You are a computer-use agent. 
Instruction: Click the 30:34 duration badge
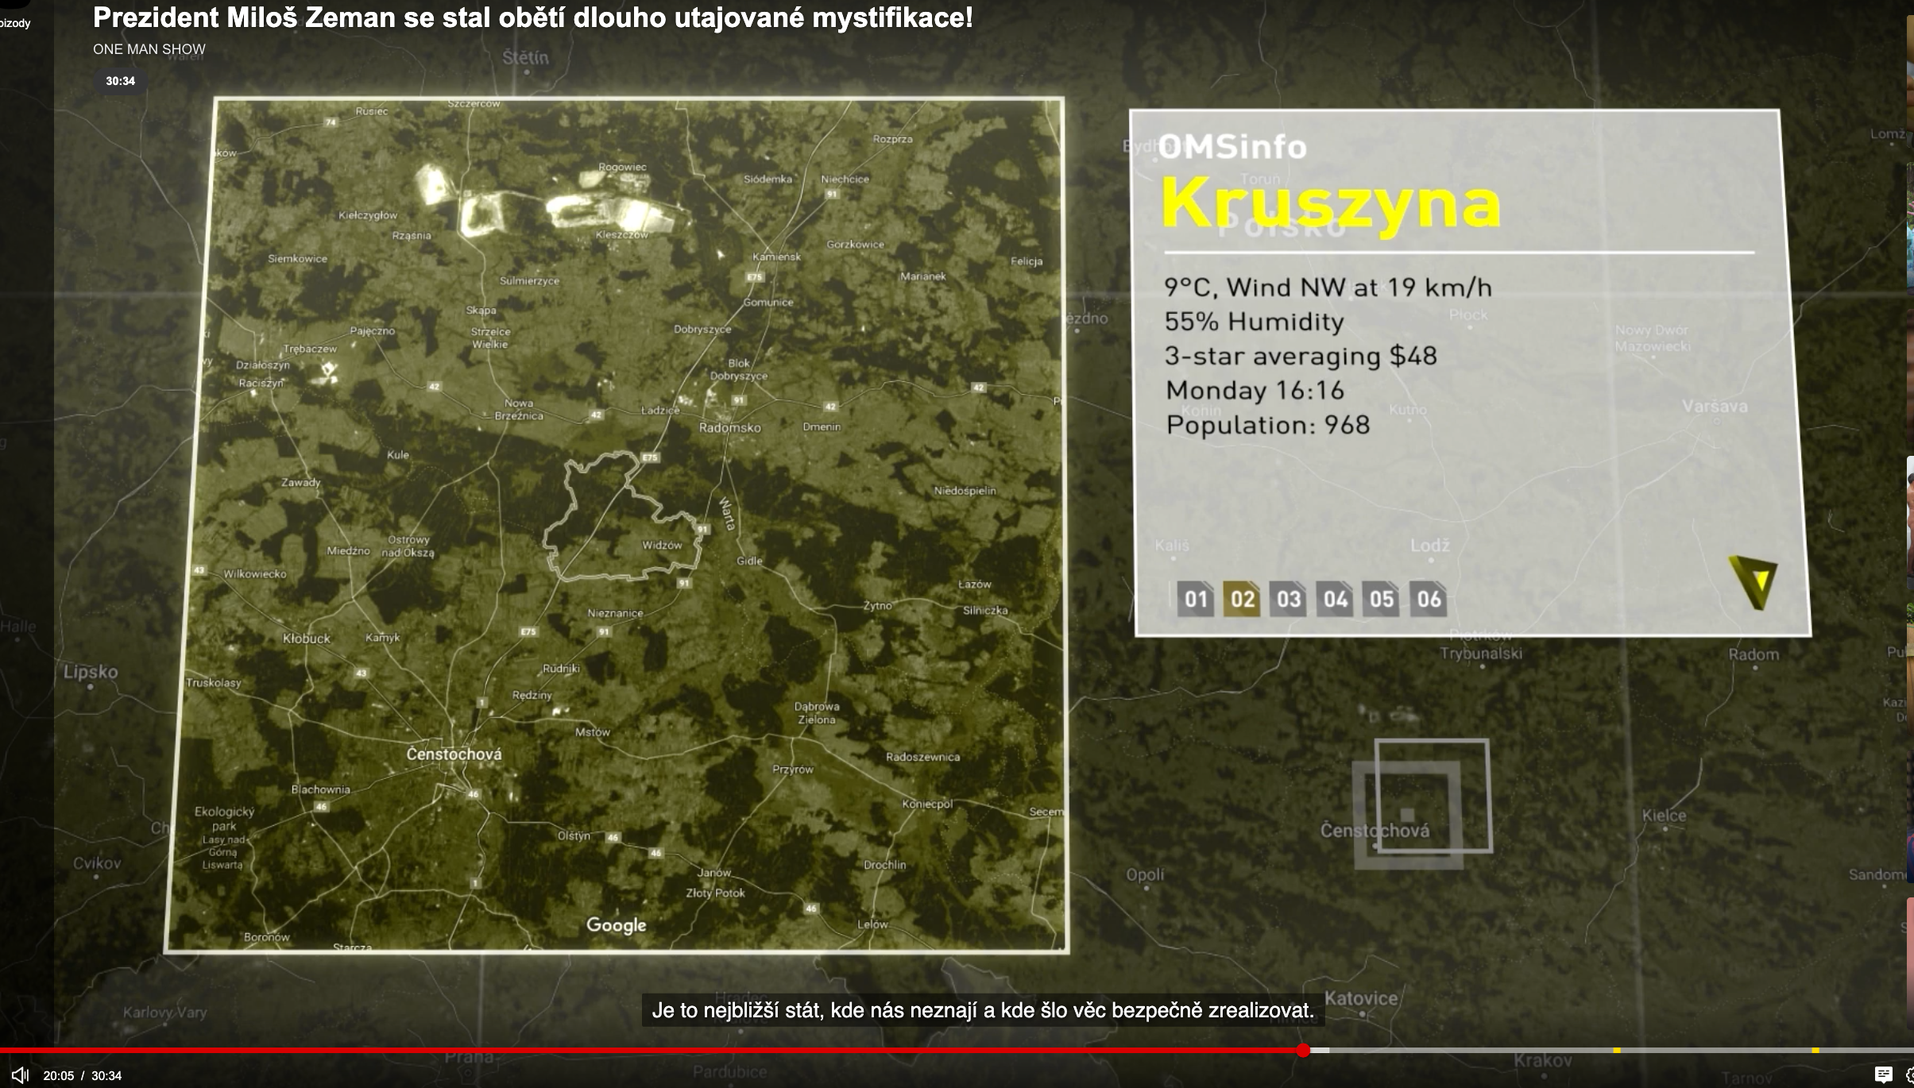pyautogui.click(x=120, y=81)
